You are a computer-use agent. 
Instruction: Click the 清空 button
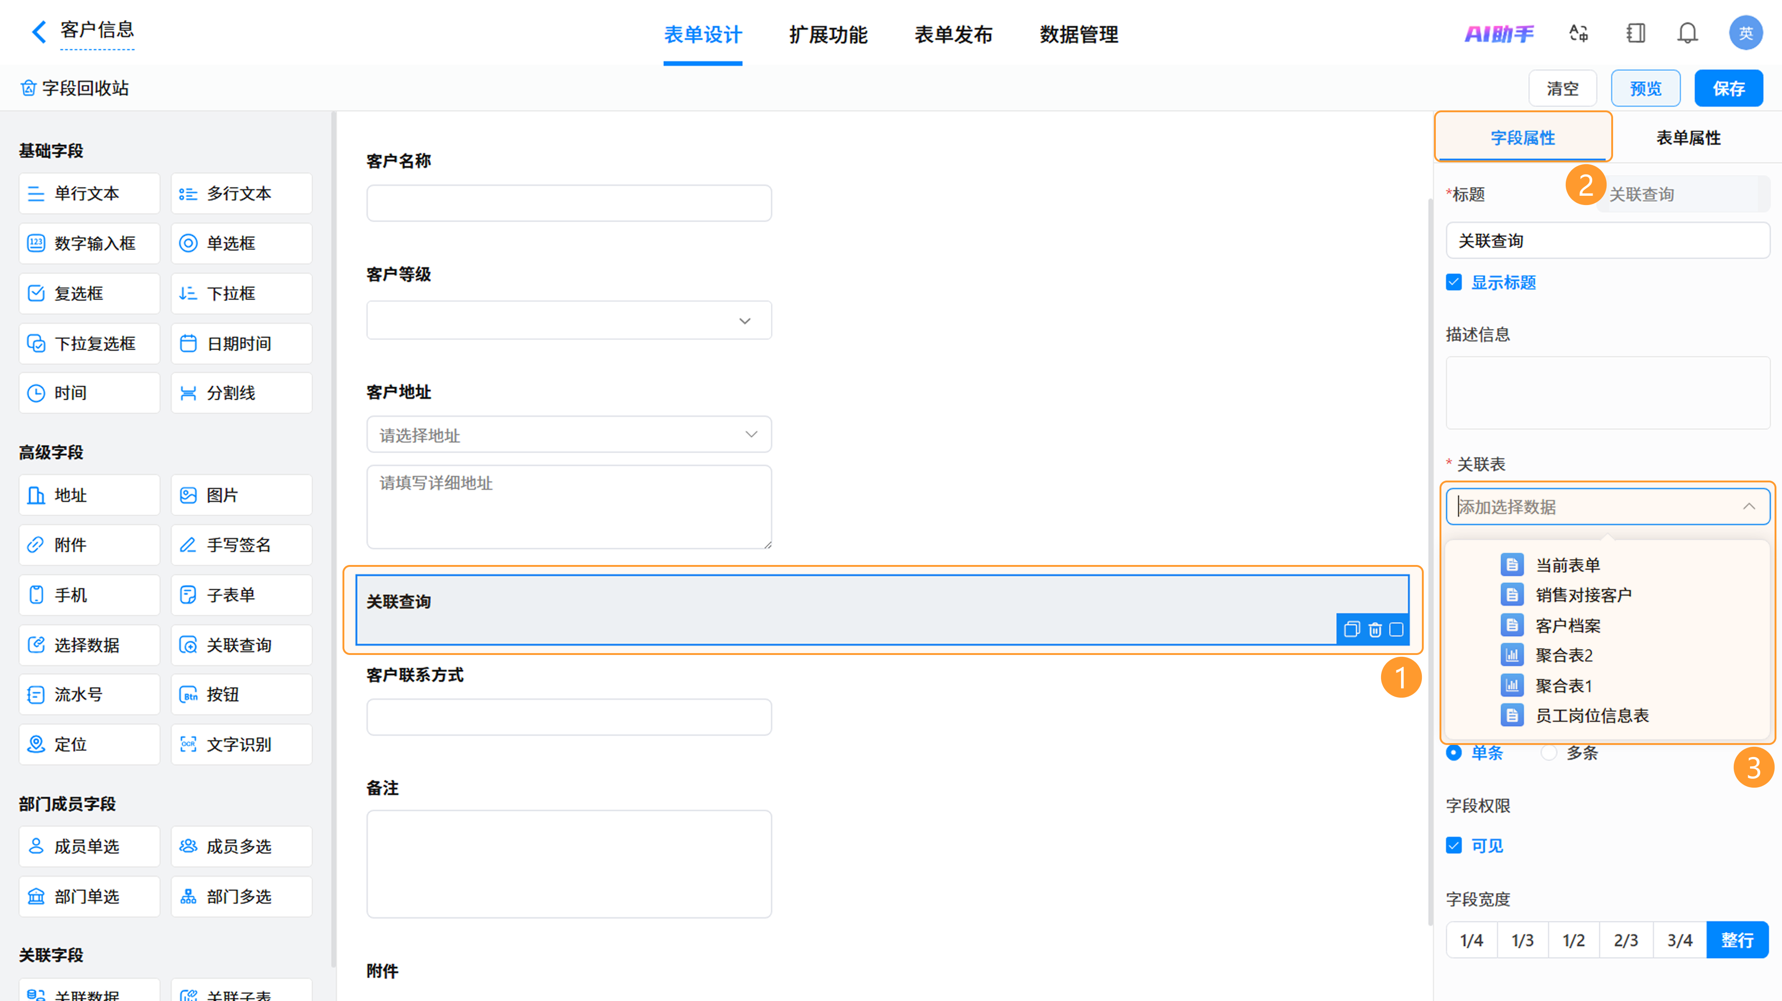point(1562,89)
